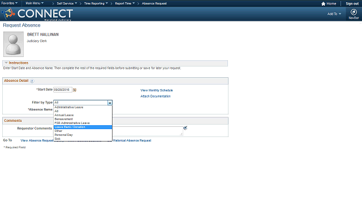Click the Filter by Type dropdown arrow

pos(110,103)
